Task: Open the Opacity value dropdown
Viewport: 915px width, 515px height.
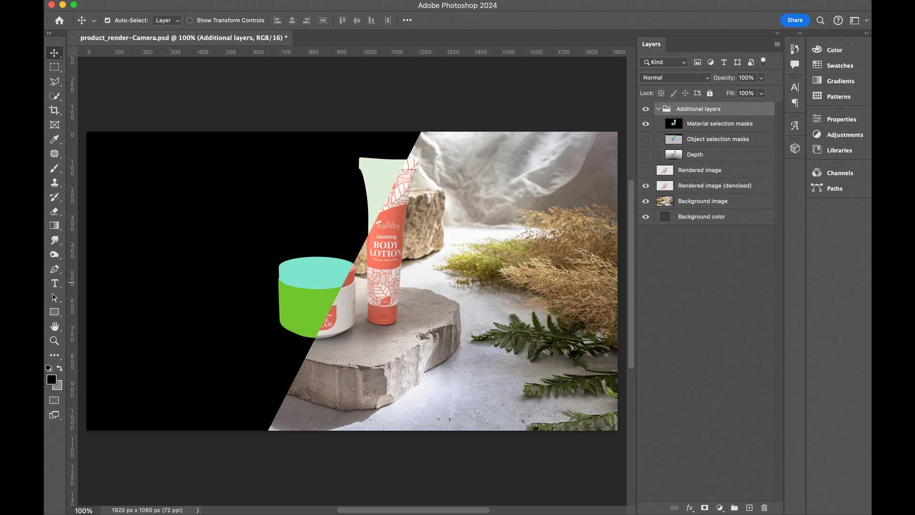Action: 761,78
